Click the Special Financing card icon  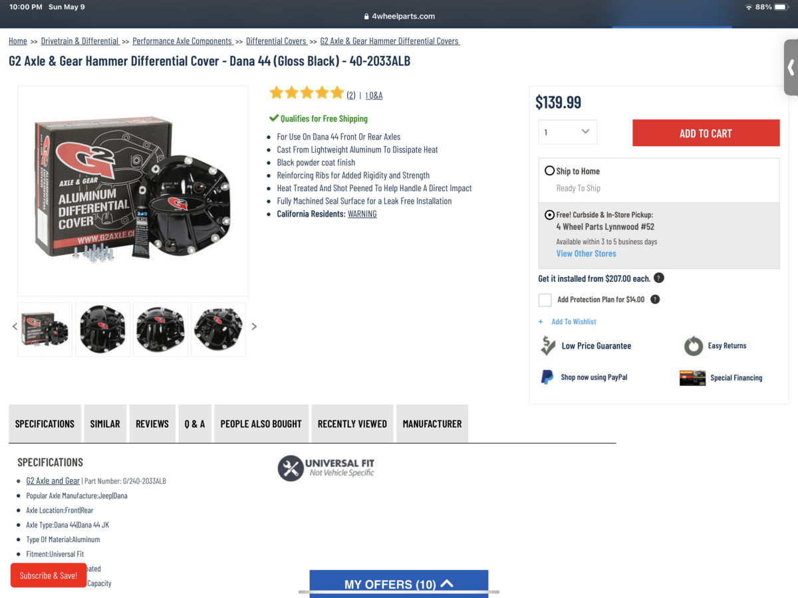click(692, 378)
